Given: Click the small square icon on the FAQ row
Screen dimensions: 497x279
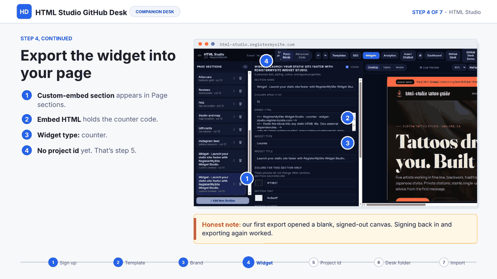Looking at the screenshot, I should pyautogui.click(x=234, y=104).
